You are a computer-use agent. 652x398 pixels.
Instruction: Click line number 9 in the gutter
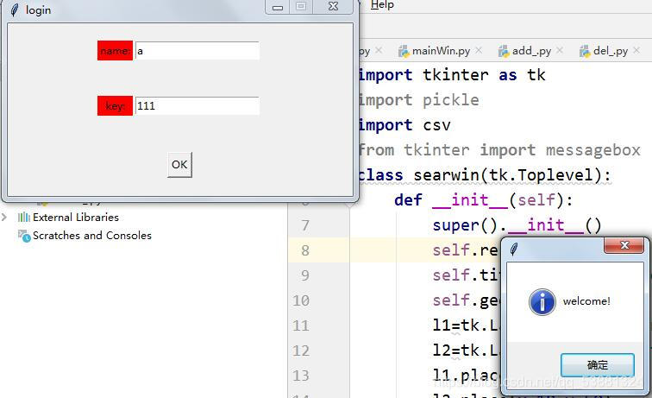click(x=305, y=275)
